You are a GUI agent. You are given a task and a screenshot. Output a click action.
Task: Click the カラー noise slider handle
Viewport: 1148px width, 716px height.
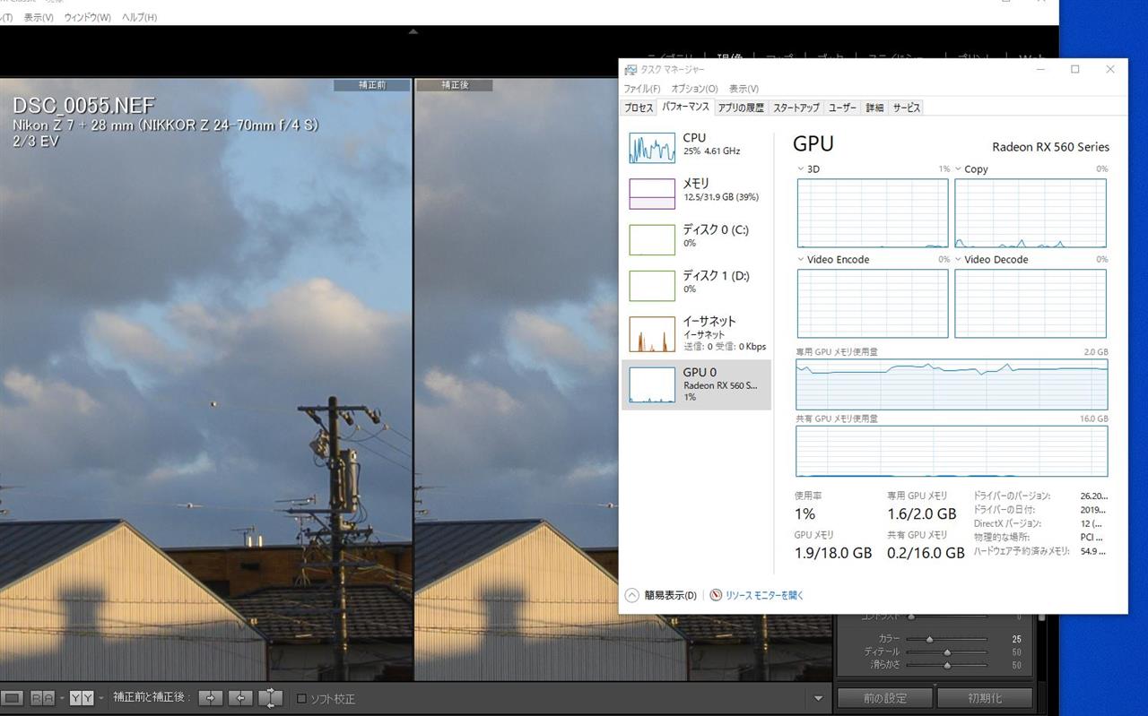(x=929, y=639)
